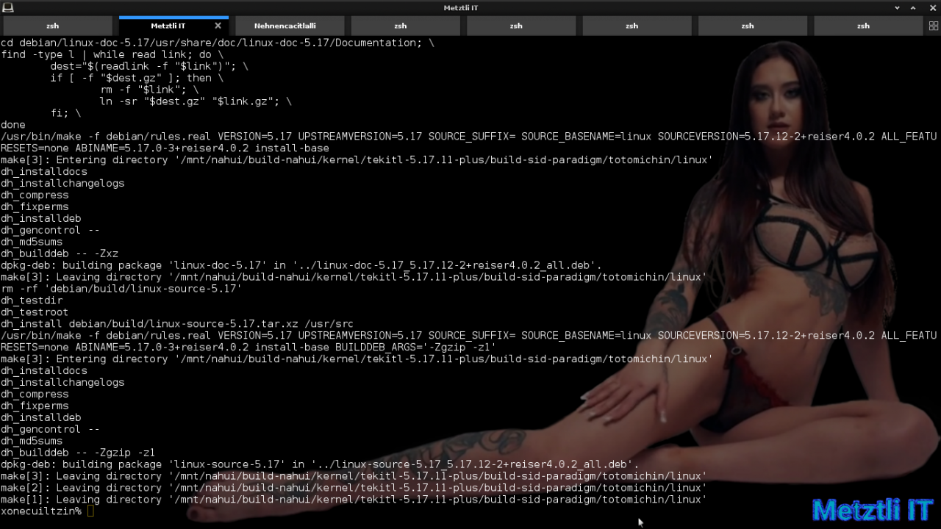Switch to the Nehnencacitlalli tab
This screenshot has height=529, width=941.
[290, 26]
